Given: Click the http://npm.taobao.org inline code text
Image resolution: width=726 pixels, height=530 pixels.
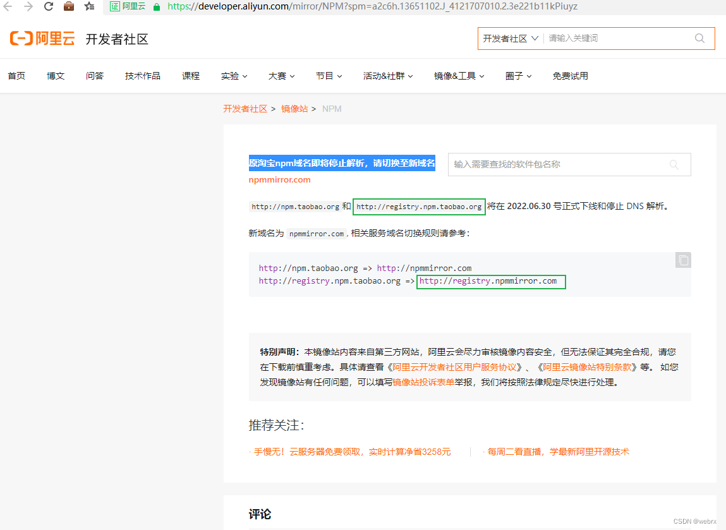Looking at the screenshot, I should click(296, 207).
